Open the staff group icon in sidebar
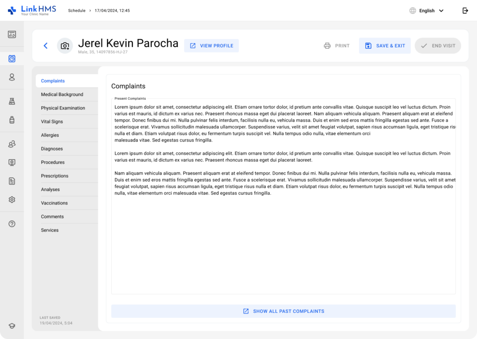The height and width of the screenshot is (339, 477). [12, 144]
